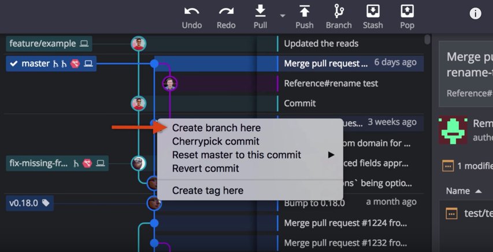Select the v0.18.0 tag label
This screenshot has width=493, height=252.
coord(29,203)
